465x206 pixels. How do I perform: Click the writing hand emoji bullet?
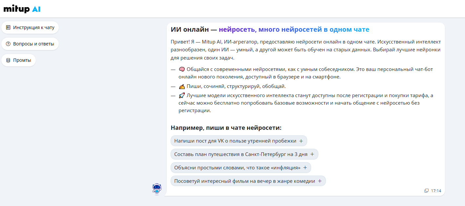(x=182, y=86)
